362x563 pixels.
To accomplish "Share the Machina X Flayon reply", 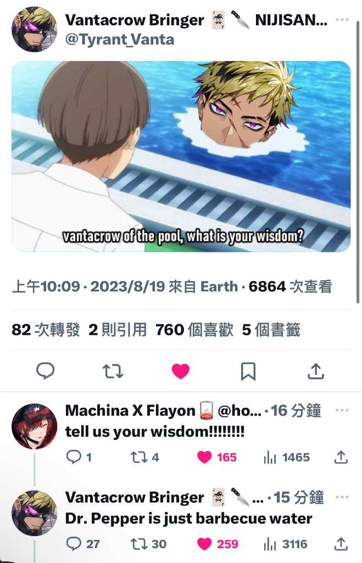I will point(341,457).
